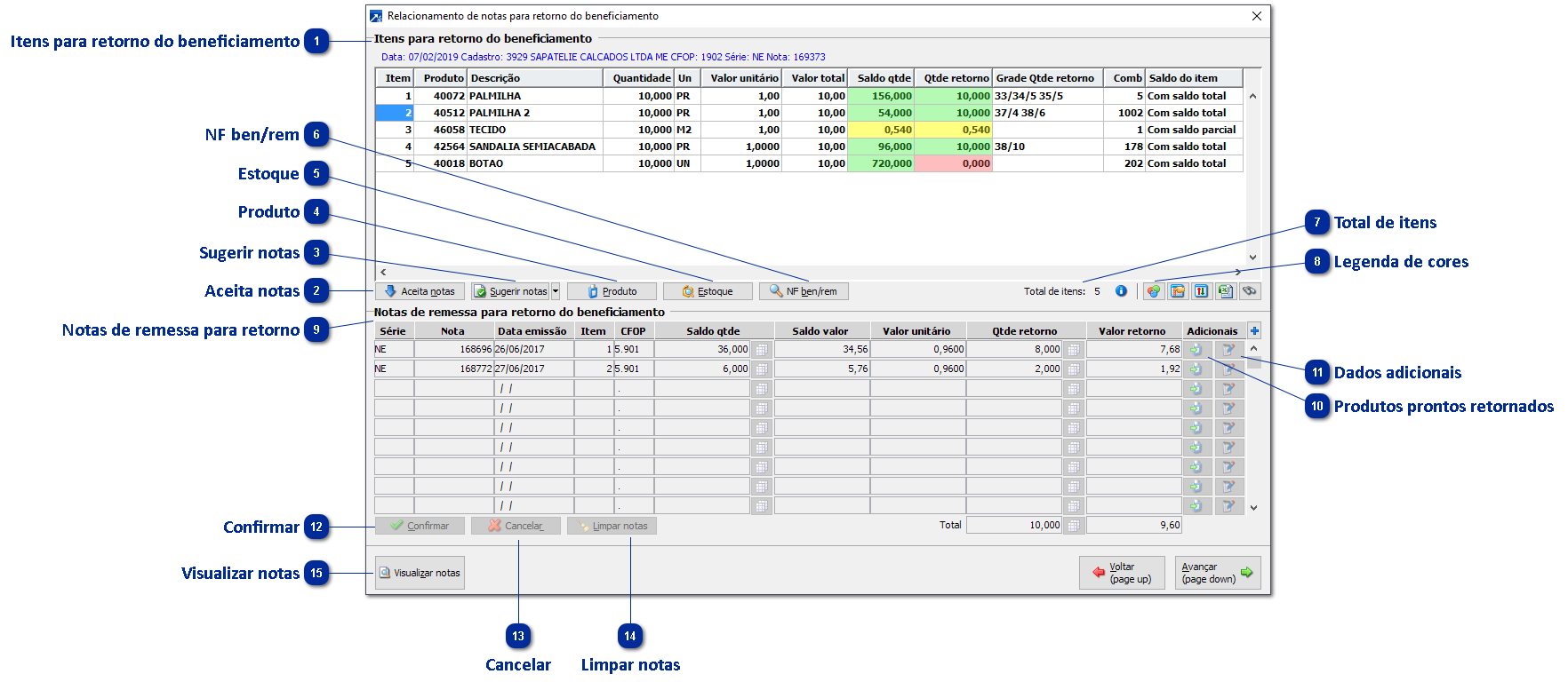The image size is (1568, 690).
Task: Click the red-green sort arrows icon
Action: click(x=1201, y=291)
